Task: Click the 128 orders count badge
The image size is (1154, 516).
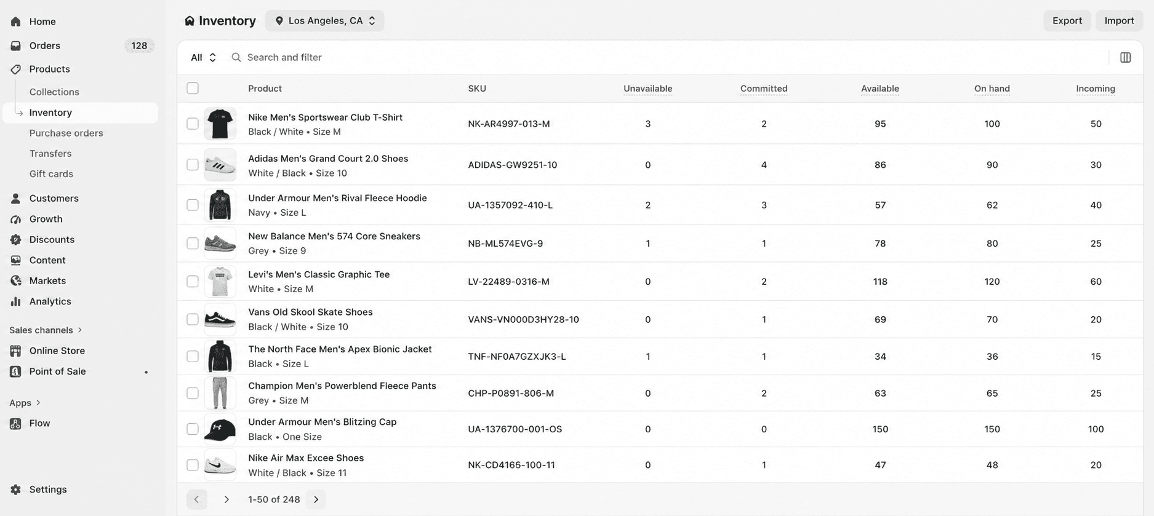Action: point(139,46)
